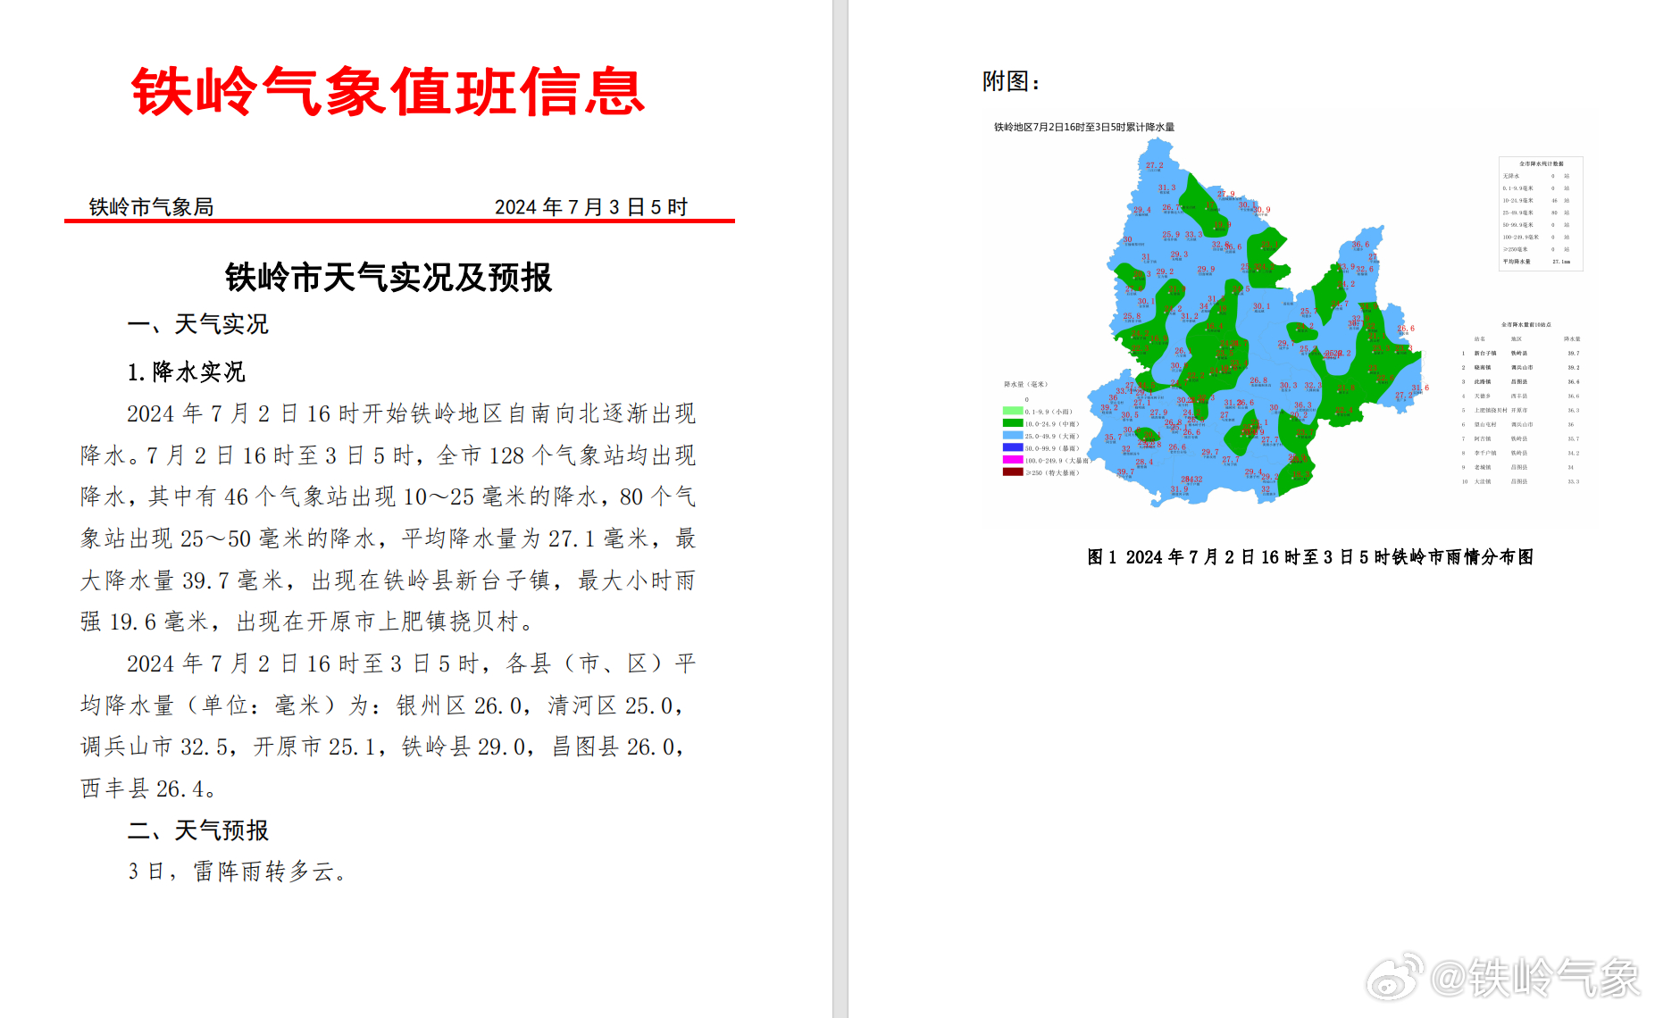Click the 平均降水量 27.1mm row
The height and width of the screenshot is (1018, 1655).
click(x=1537, y=262)
